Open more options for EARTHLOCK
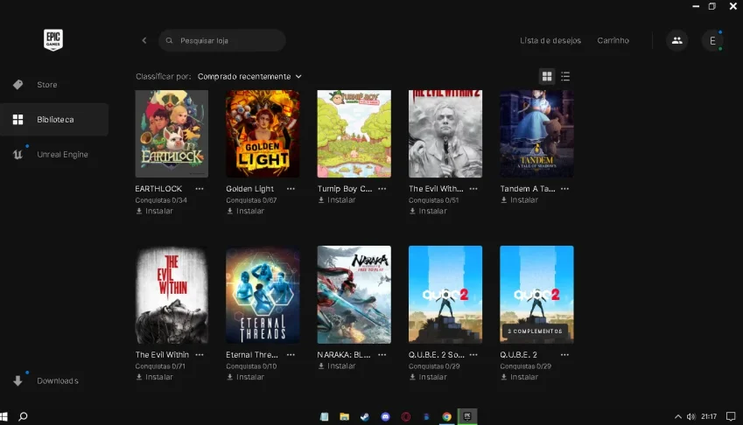The image size is (743, 425). coord(200,189)
